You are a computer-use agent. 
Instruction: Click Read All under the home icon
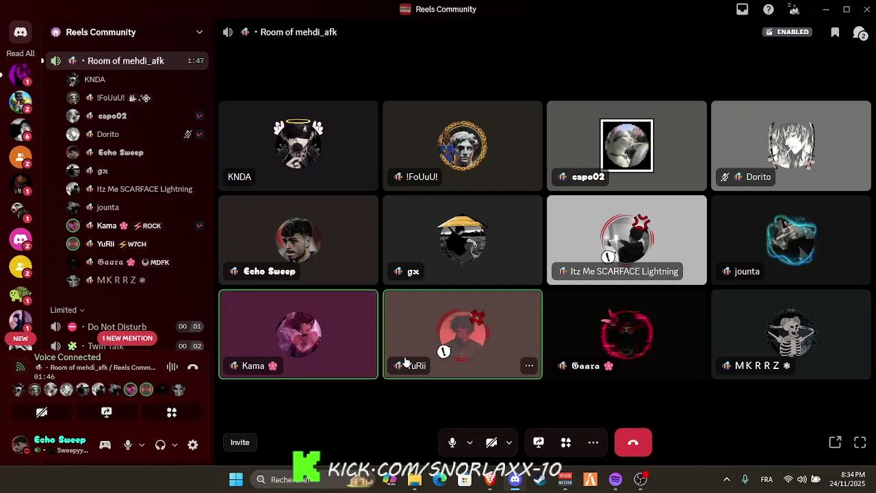[21, 53]
